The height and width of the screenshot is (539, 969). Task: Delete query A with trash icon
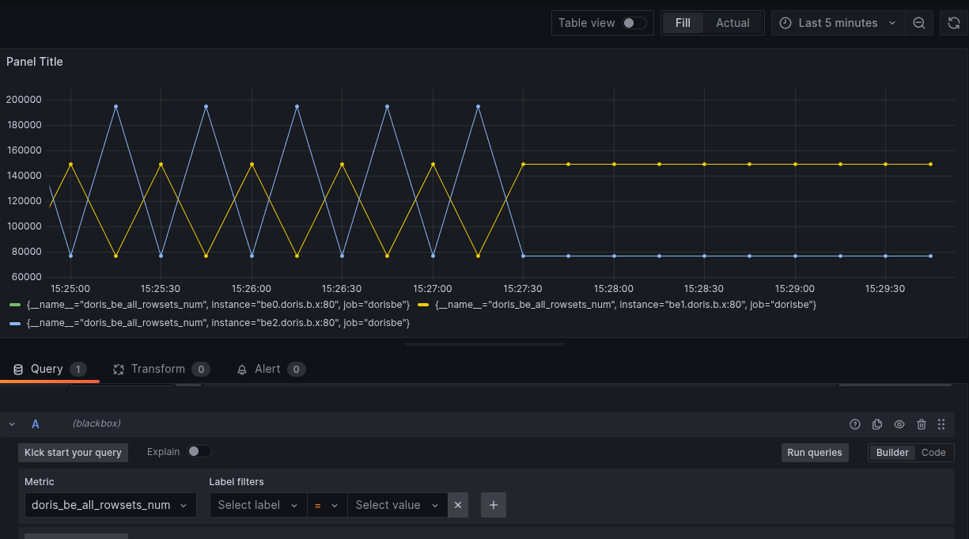point(922,424)
